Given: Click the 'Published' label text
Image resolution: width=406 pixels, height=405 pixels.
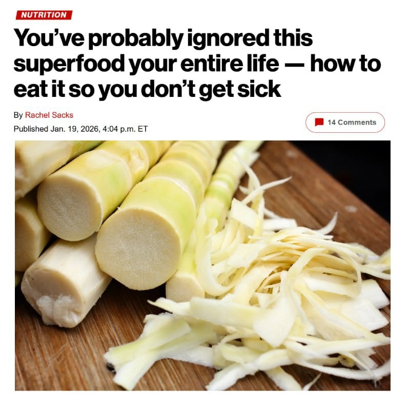Looking at the screenshot, I should 31,129.
